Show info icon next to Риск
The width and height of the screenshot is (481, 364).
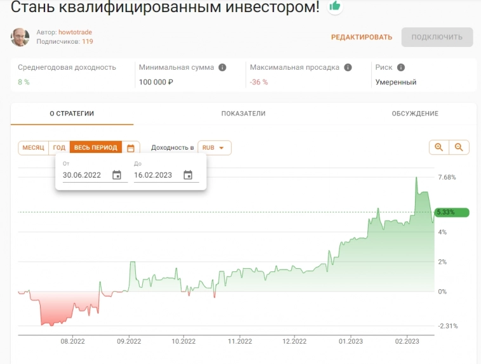(x=401, y=67)
